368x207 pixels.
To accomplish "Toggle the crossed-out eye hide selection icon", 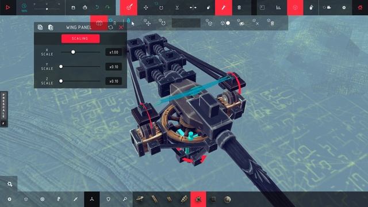I will pyautogui.click(x=240, y=22).
